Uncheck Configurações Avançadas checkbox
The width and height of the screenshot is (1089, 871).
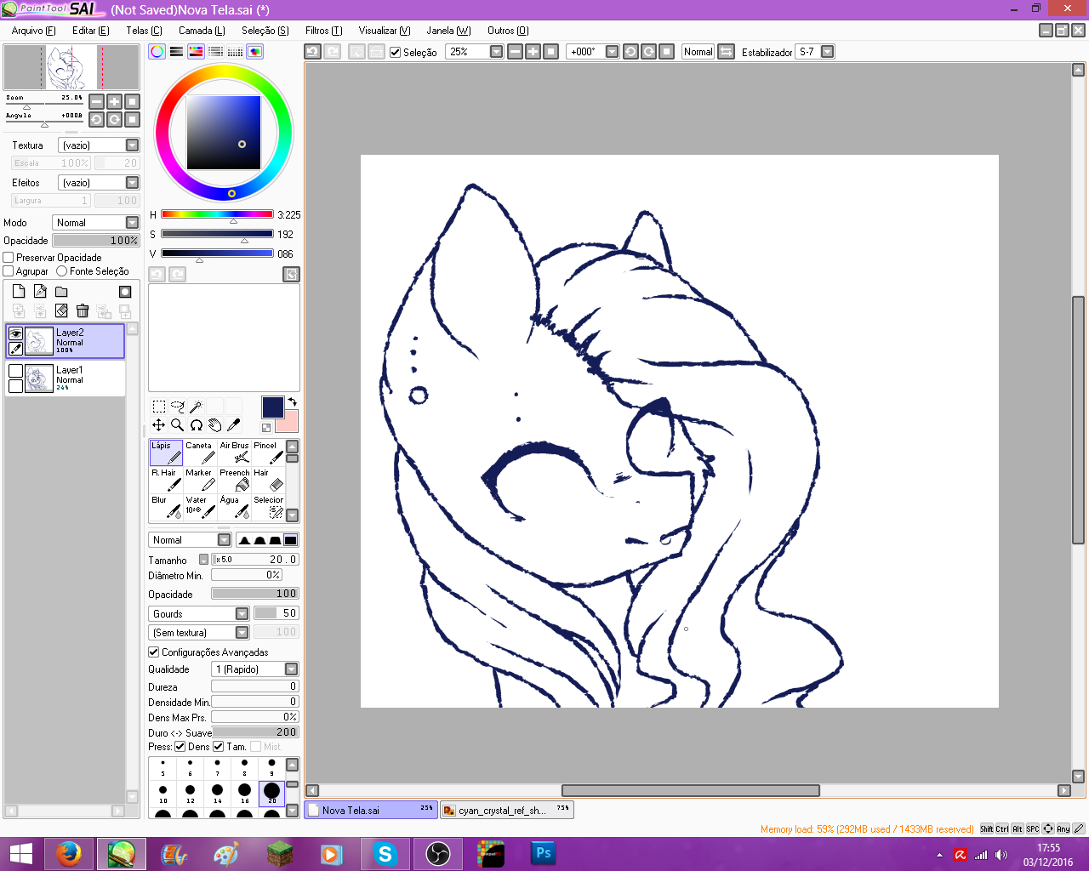point(154,652)
